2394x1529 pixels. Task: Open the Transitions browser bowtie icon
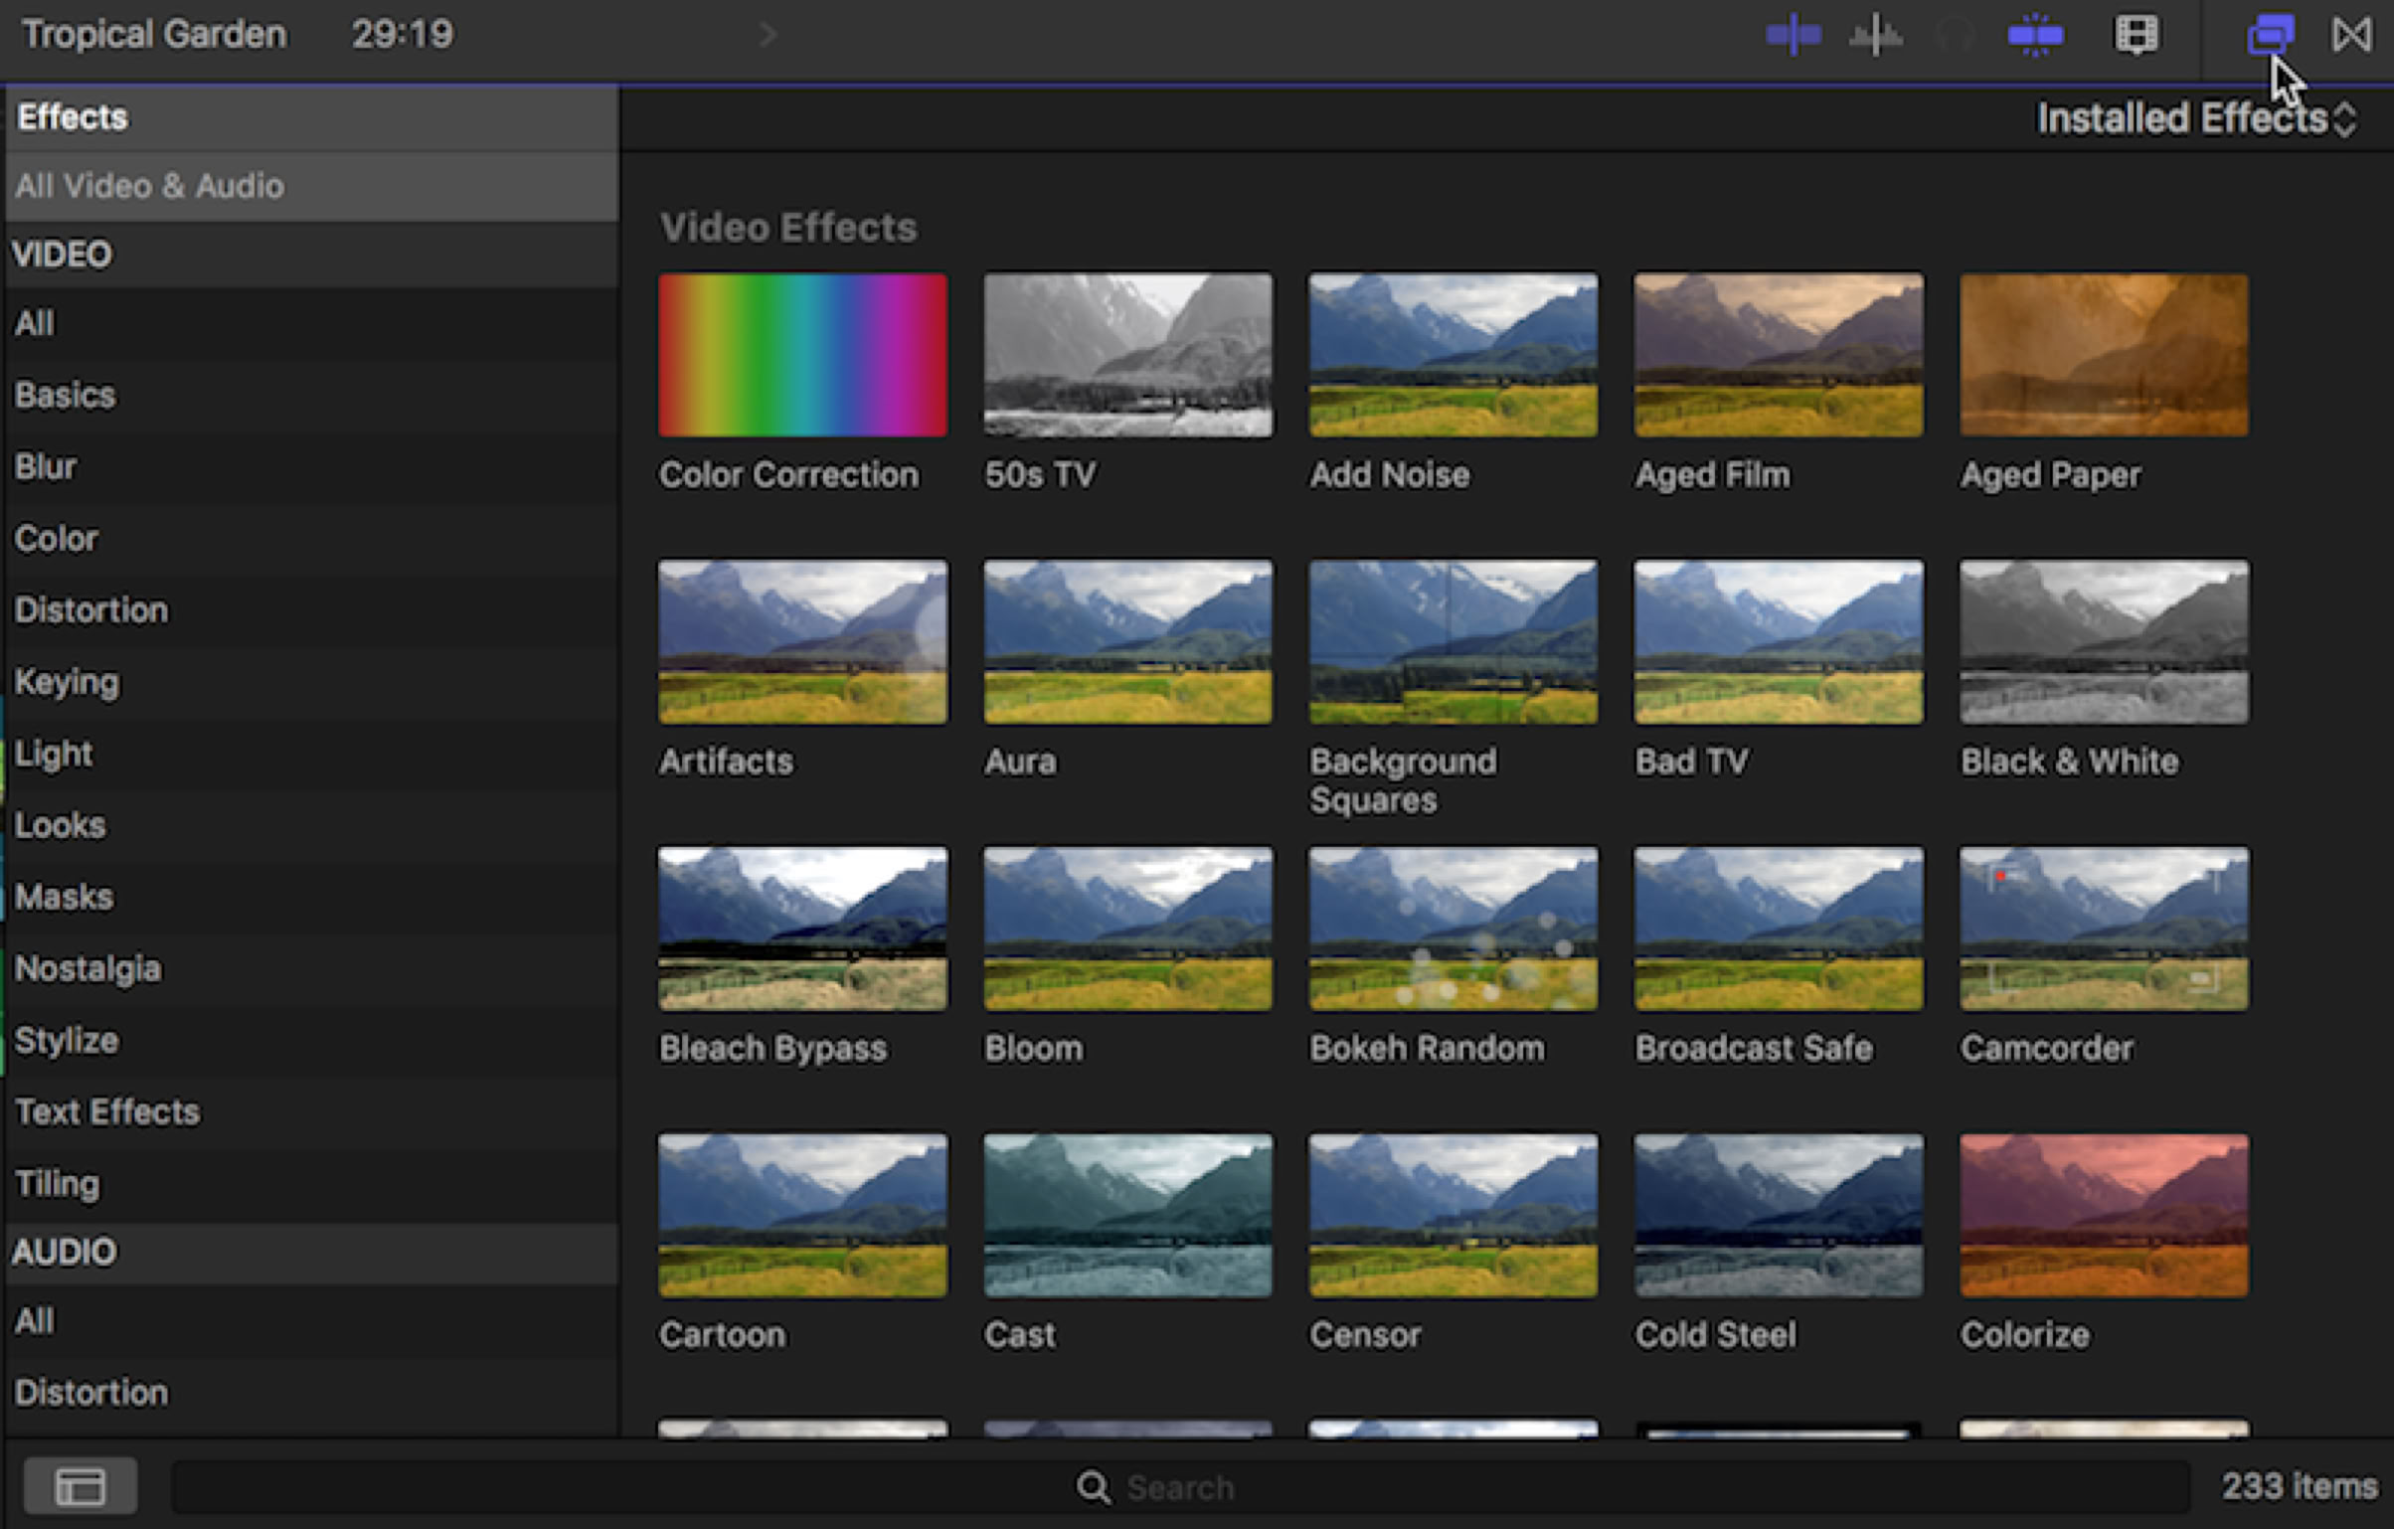click(x=2351, y=36)
